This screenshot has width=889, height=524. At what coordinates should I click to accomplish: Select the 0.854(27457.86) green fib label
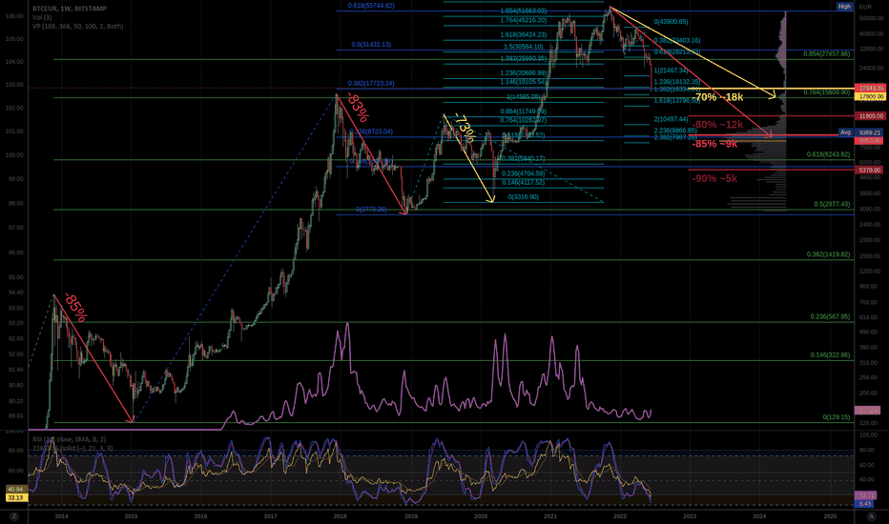click(827, 53)
